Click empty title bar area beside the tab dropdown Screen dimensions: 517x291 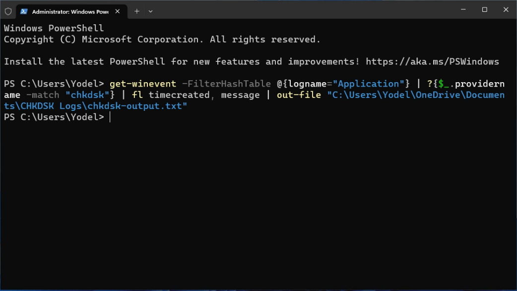298,10
